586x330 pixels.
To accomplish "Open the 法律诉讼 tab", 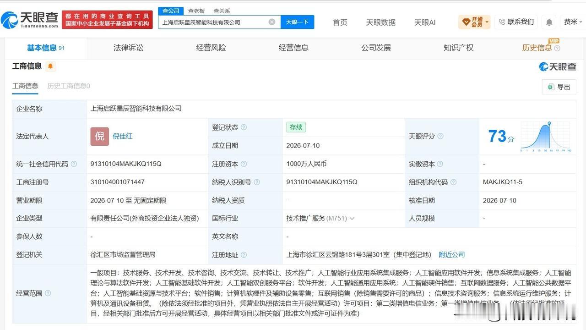I will 129,48.
